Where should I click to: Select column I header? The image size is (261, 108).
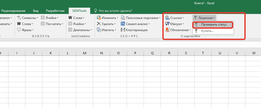(x=17, y=53)
